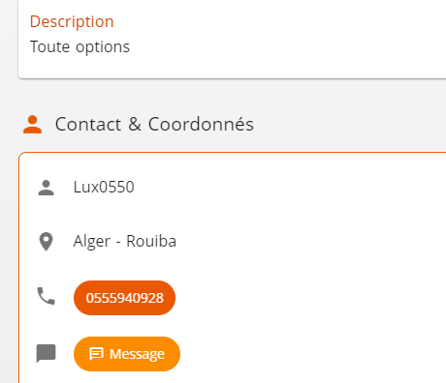This screenshot has width=446, height=383.
Task: Click the word Rouiba in the location
Action: pos(151,241)
